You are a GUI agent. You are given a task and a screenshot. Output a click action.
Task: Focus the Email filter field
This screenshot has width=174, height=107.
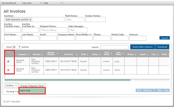49,38
